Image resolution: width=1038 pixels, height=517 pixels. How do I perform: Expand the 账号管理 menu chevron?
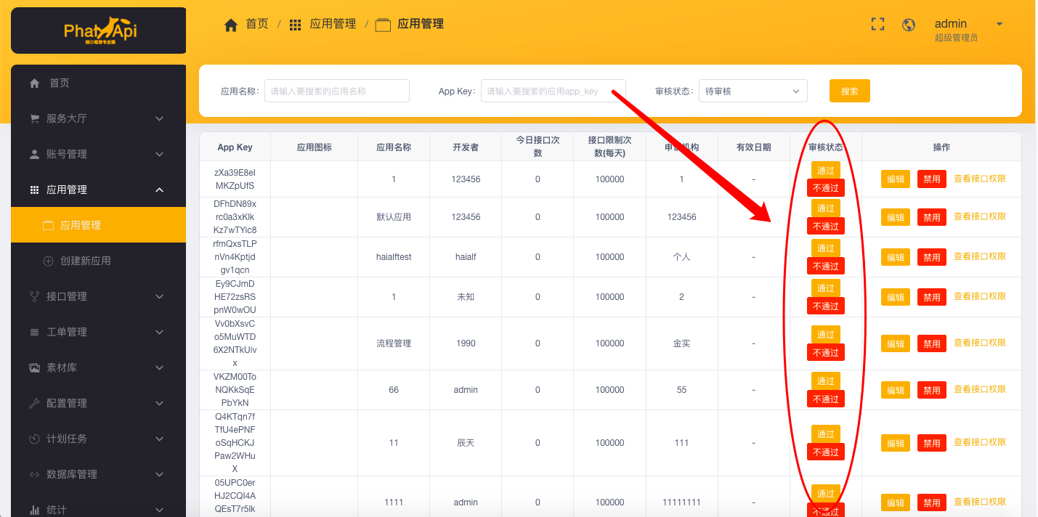[160, 154]
